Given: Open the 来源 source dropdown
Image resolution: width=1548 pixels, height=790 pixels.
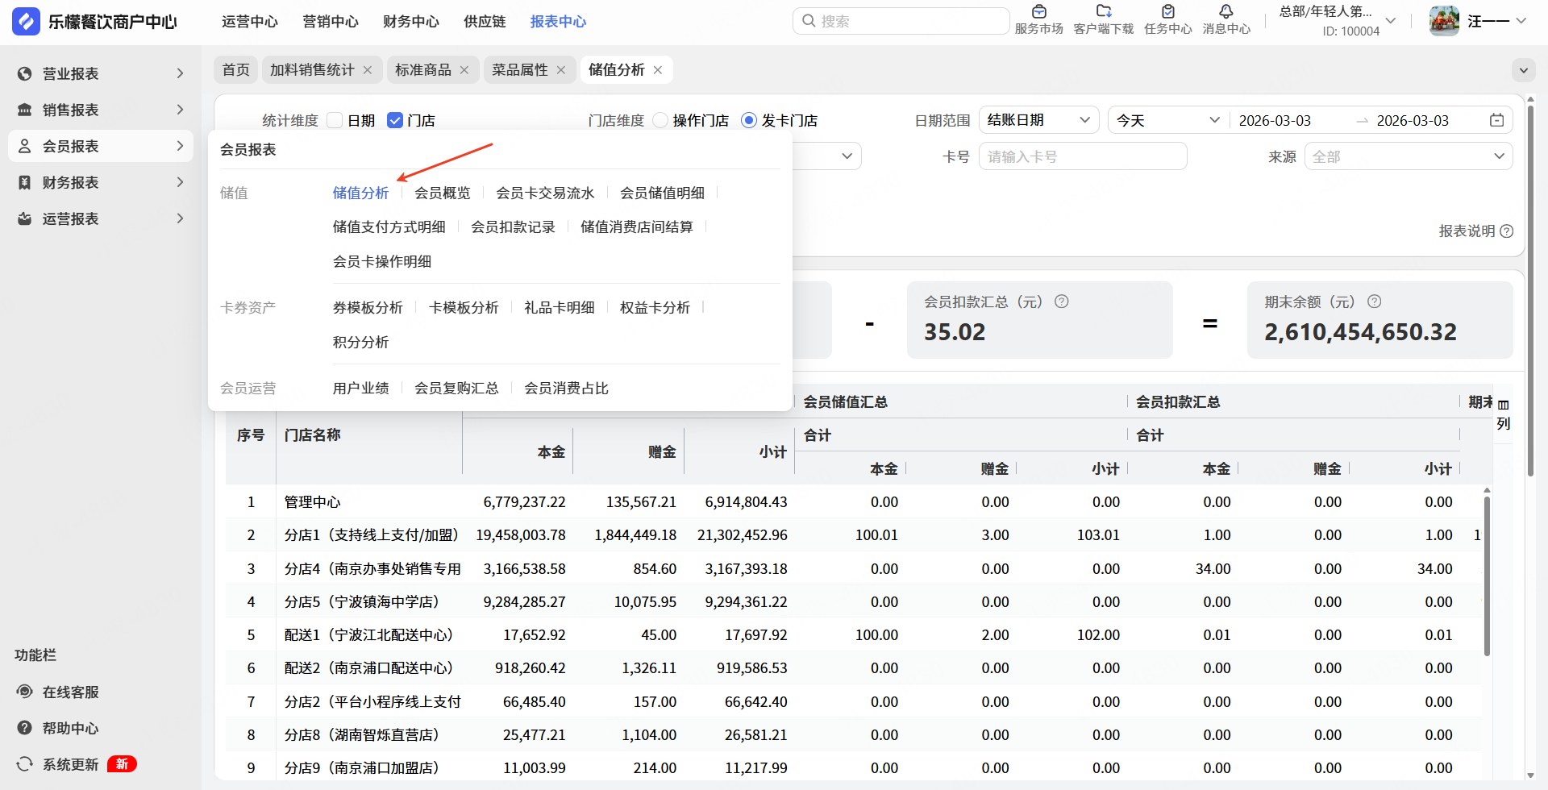Looking at the screenshot, I should click(1408, 156).
